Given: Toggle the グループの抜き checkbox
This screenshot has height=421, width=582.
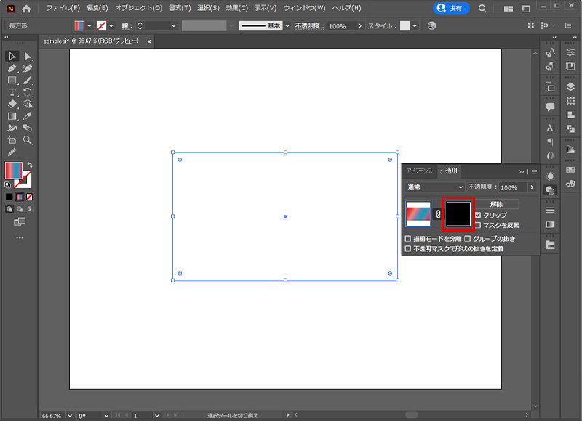Looking at the screenshot, I should (x=468, y=238).
